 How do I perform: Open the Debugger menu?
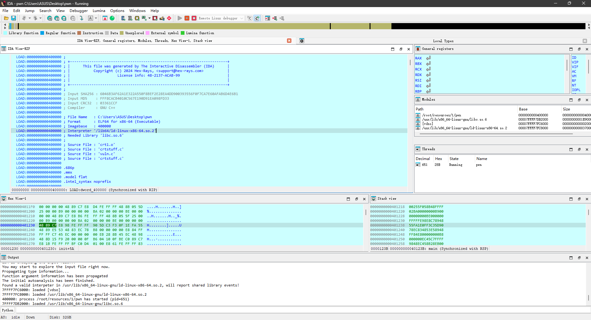coord(79,11)
